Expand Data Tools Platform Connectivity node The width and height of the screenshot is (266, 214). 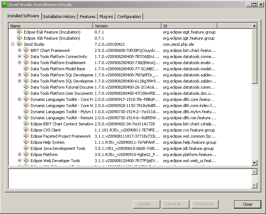(x=19, y=57)
